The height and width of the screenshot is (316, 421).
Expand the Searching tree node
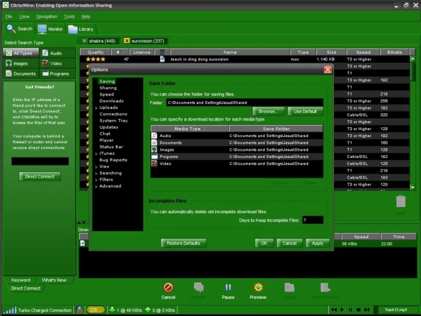coord(96,173)
